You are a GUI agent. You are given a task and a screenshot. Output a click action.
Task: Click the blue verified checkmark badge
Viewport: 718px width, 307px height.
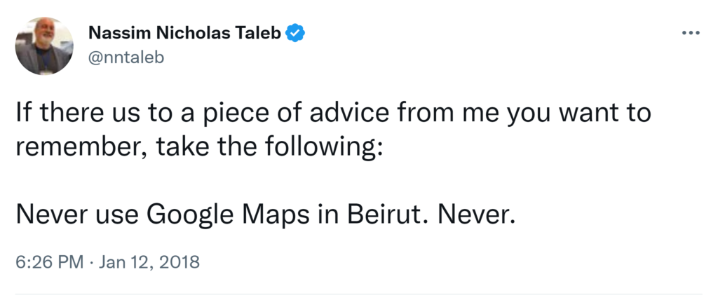(x=297, y=33)
